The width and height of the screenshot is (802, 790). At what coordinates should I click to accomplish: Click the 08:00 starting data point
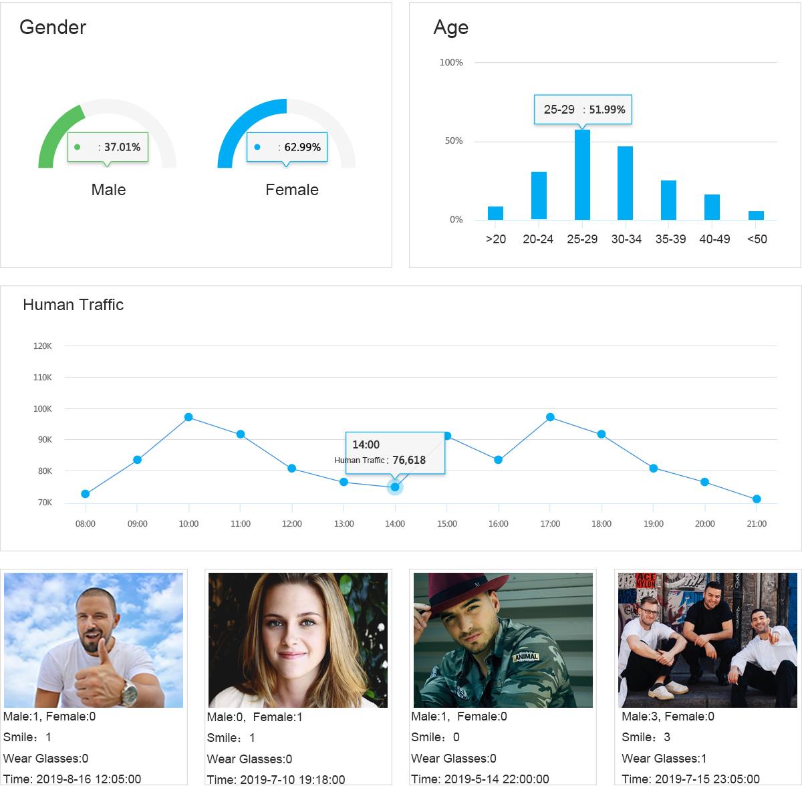(85, 494)
